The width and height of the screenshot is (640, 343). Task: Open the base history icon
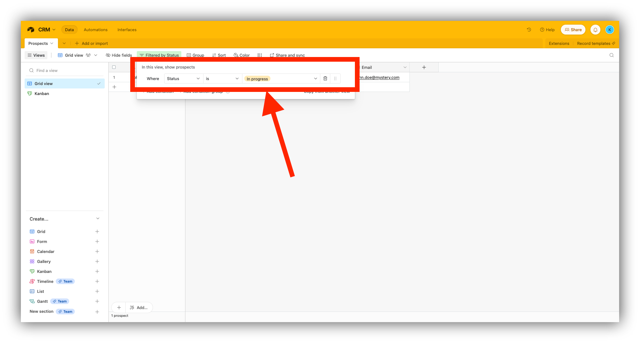tap(529, 30)
